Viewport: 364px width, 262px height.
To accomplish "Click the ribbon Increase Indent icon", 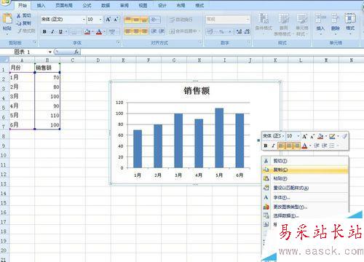I will click(x=162, y=31).
